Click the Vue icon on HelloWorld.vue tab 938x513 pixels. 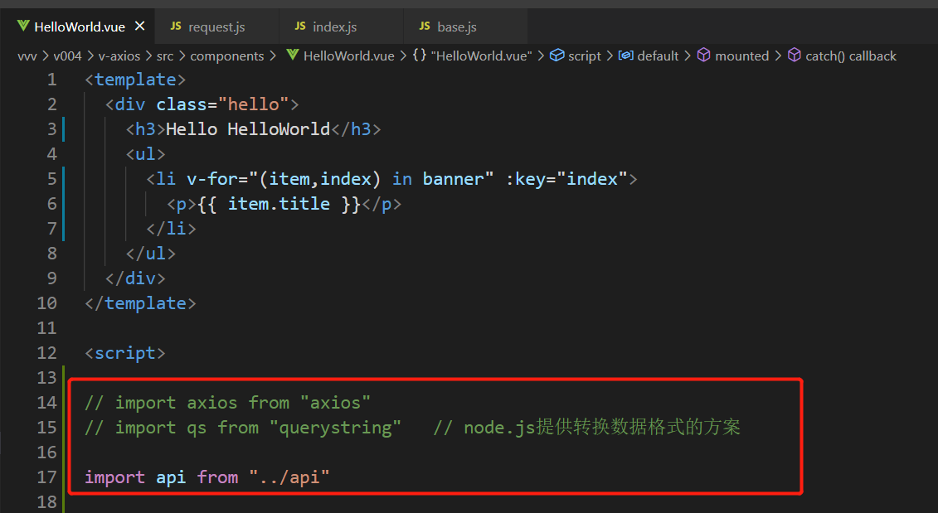[23, 26]
